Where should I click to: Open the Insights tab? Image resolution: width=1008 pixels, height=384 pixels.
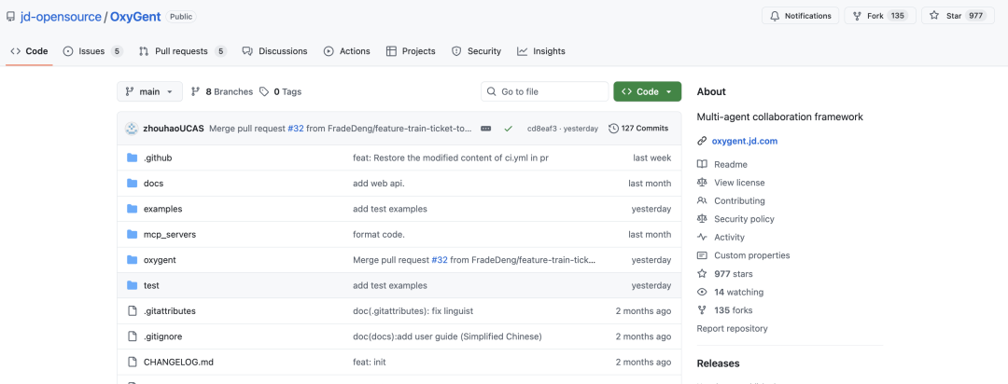541,51
